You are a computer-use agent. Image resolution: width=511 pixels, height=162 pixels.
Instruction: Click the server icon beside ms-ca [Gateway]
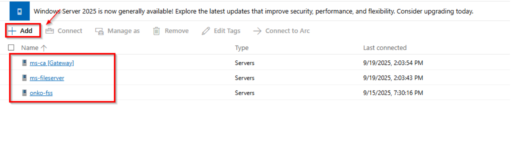coord(25,63)
